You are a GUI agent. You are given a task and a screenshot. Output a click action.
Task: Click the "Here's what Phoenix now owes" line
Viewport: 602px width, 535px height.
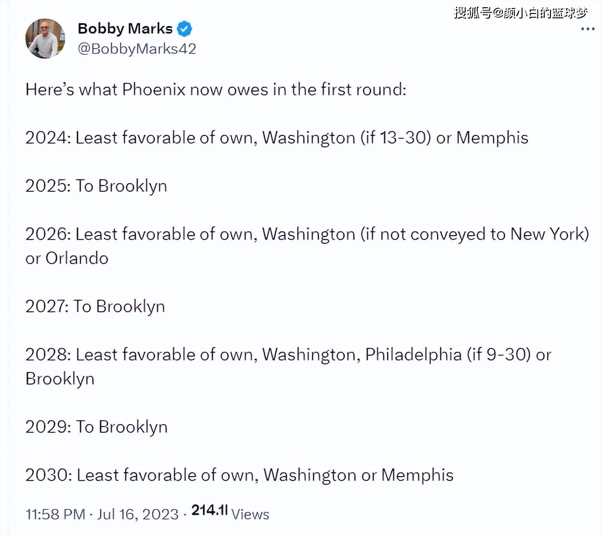coord(216,90)
